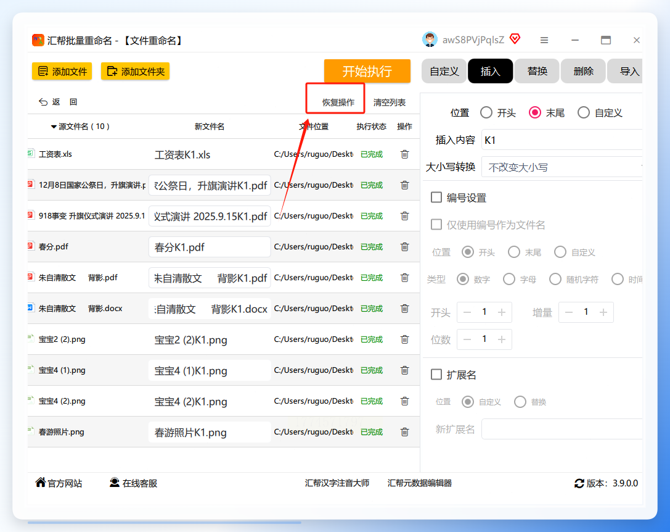670x532 pixels.
Task: Remove 宝宝2 (2).png with trash icon
Action: [404, 339]
